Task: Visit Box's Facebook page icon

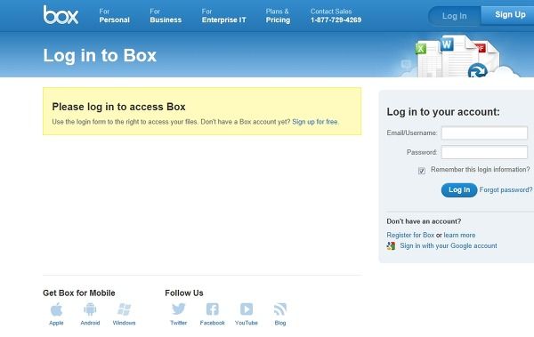Action: point(212,309)
